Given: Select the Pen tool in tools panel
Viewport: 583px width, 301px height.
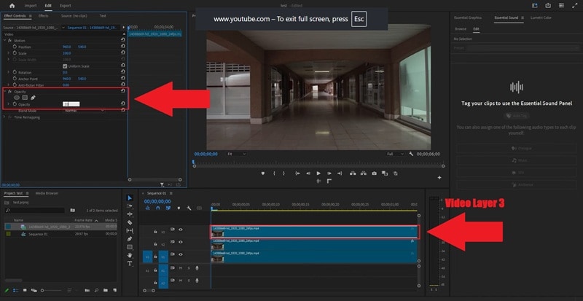Looking at the screenshot, I should click(x=130, y=239).
